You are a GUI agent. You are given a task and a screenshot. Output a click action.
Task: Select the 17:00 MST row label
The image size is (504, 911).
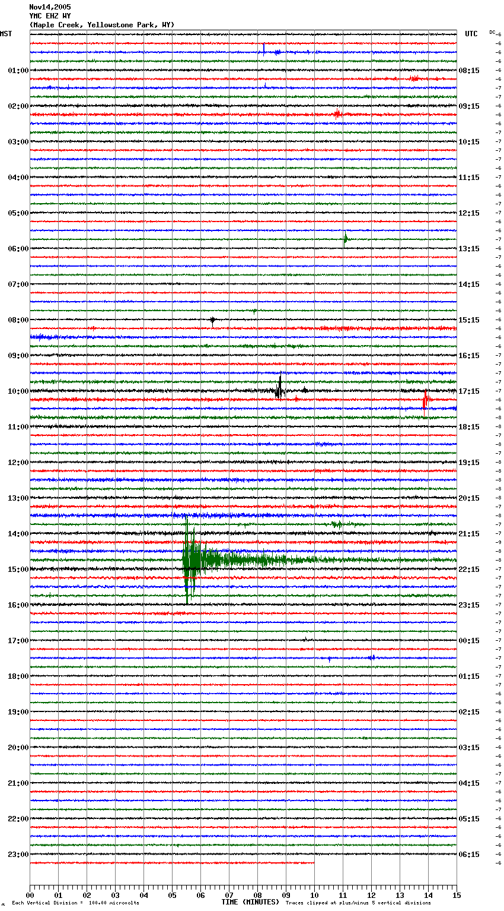(18, 641)
